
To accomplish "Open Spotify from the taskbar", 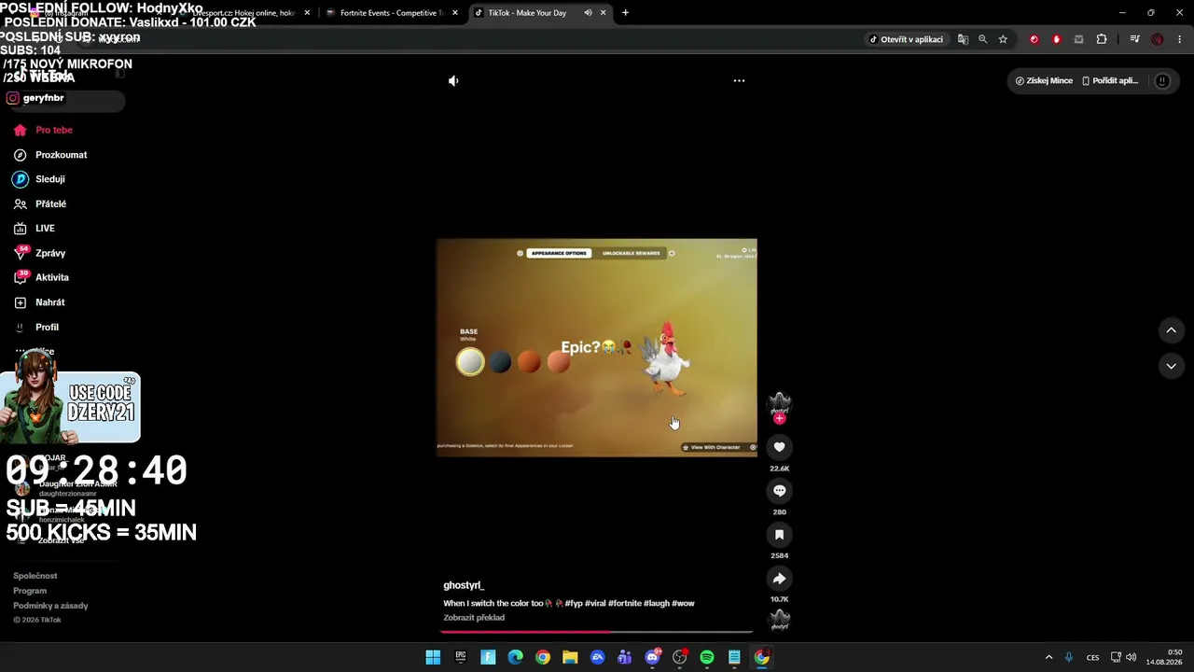I will pyautogui.click(x=707, y=657).
